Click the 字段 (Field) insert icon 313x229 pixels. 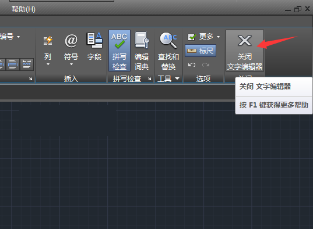[x=94, y=46]
